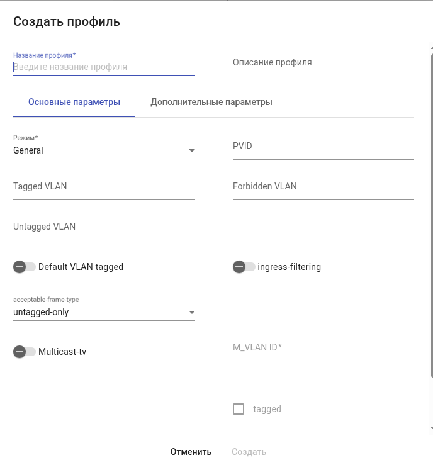Click the Описание профиля text field
The image size is (433, 465).
click(323, 63)
